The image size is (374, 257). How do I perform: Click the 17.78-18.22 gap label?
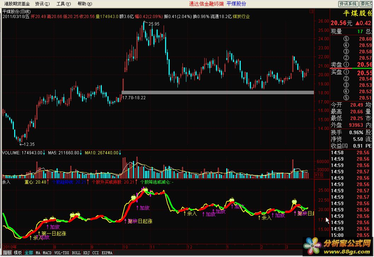click(134, 98)
